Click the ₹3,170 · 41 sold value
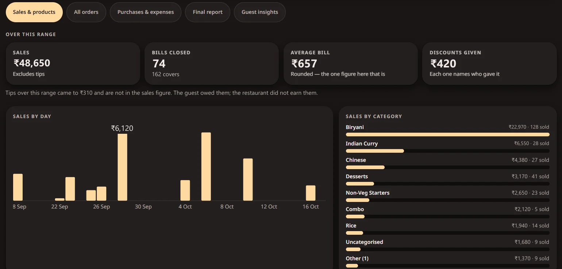Image resolution: width=562 pixels, height=269 pixels. (x=530, y=176)
